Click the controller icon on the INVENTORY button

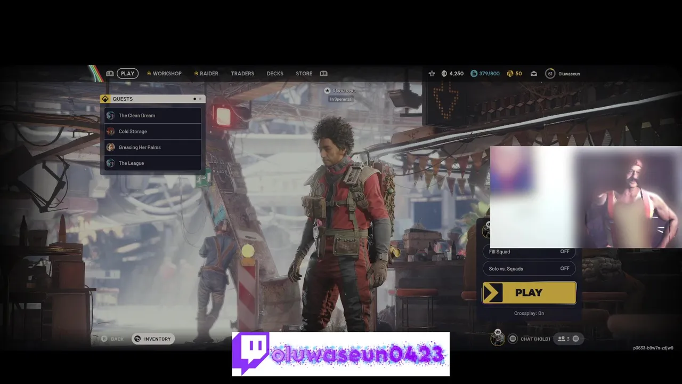click(137, 339)
